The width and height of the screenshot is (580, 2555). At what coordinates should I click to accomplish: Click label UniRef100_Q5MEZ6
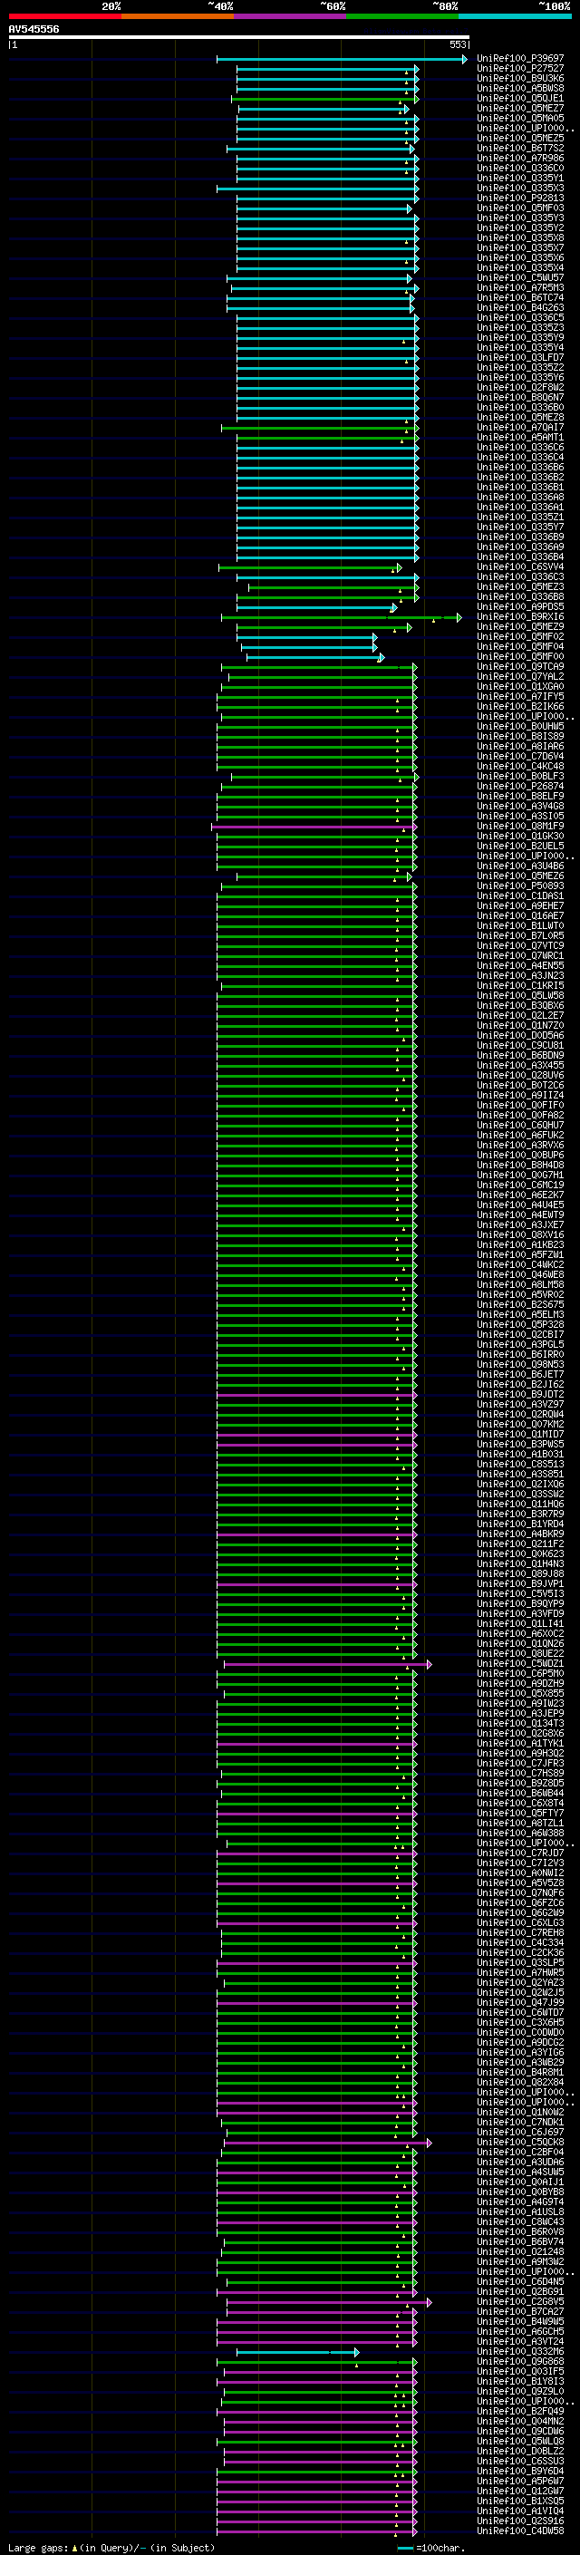(519, 876)
